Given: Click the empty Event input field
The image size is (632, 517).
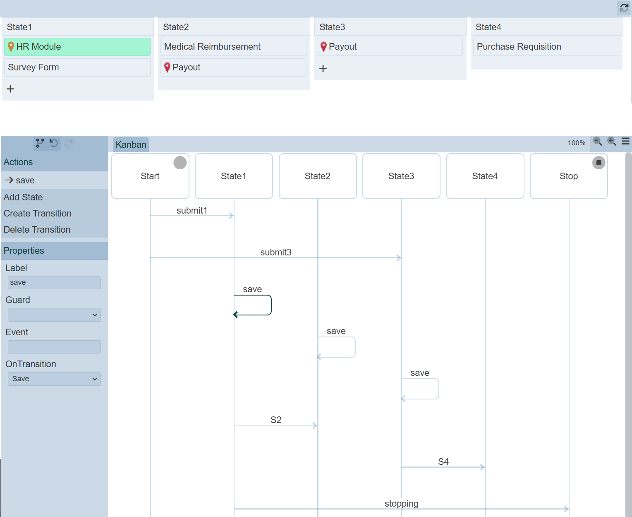Looking at the screenshot, I should [54, 347].
